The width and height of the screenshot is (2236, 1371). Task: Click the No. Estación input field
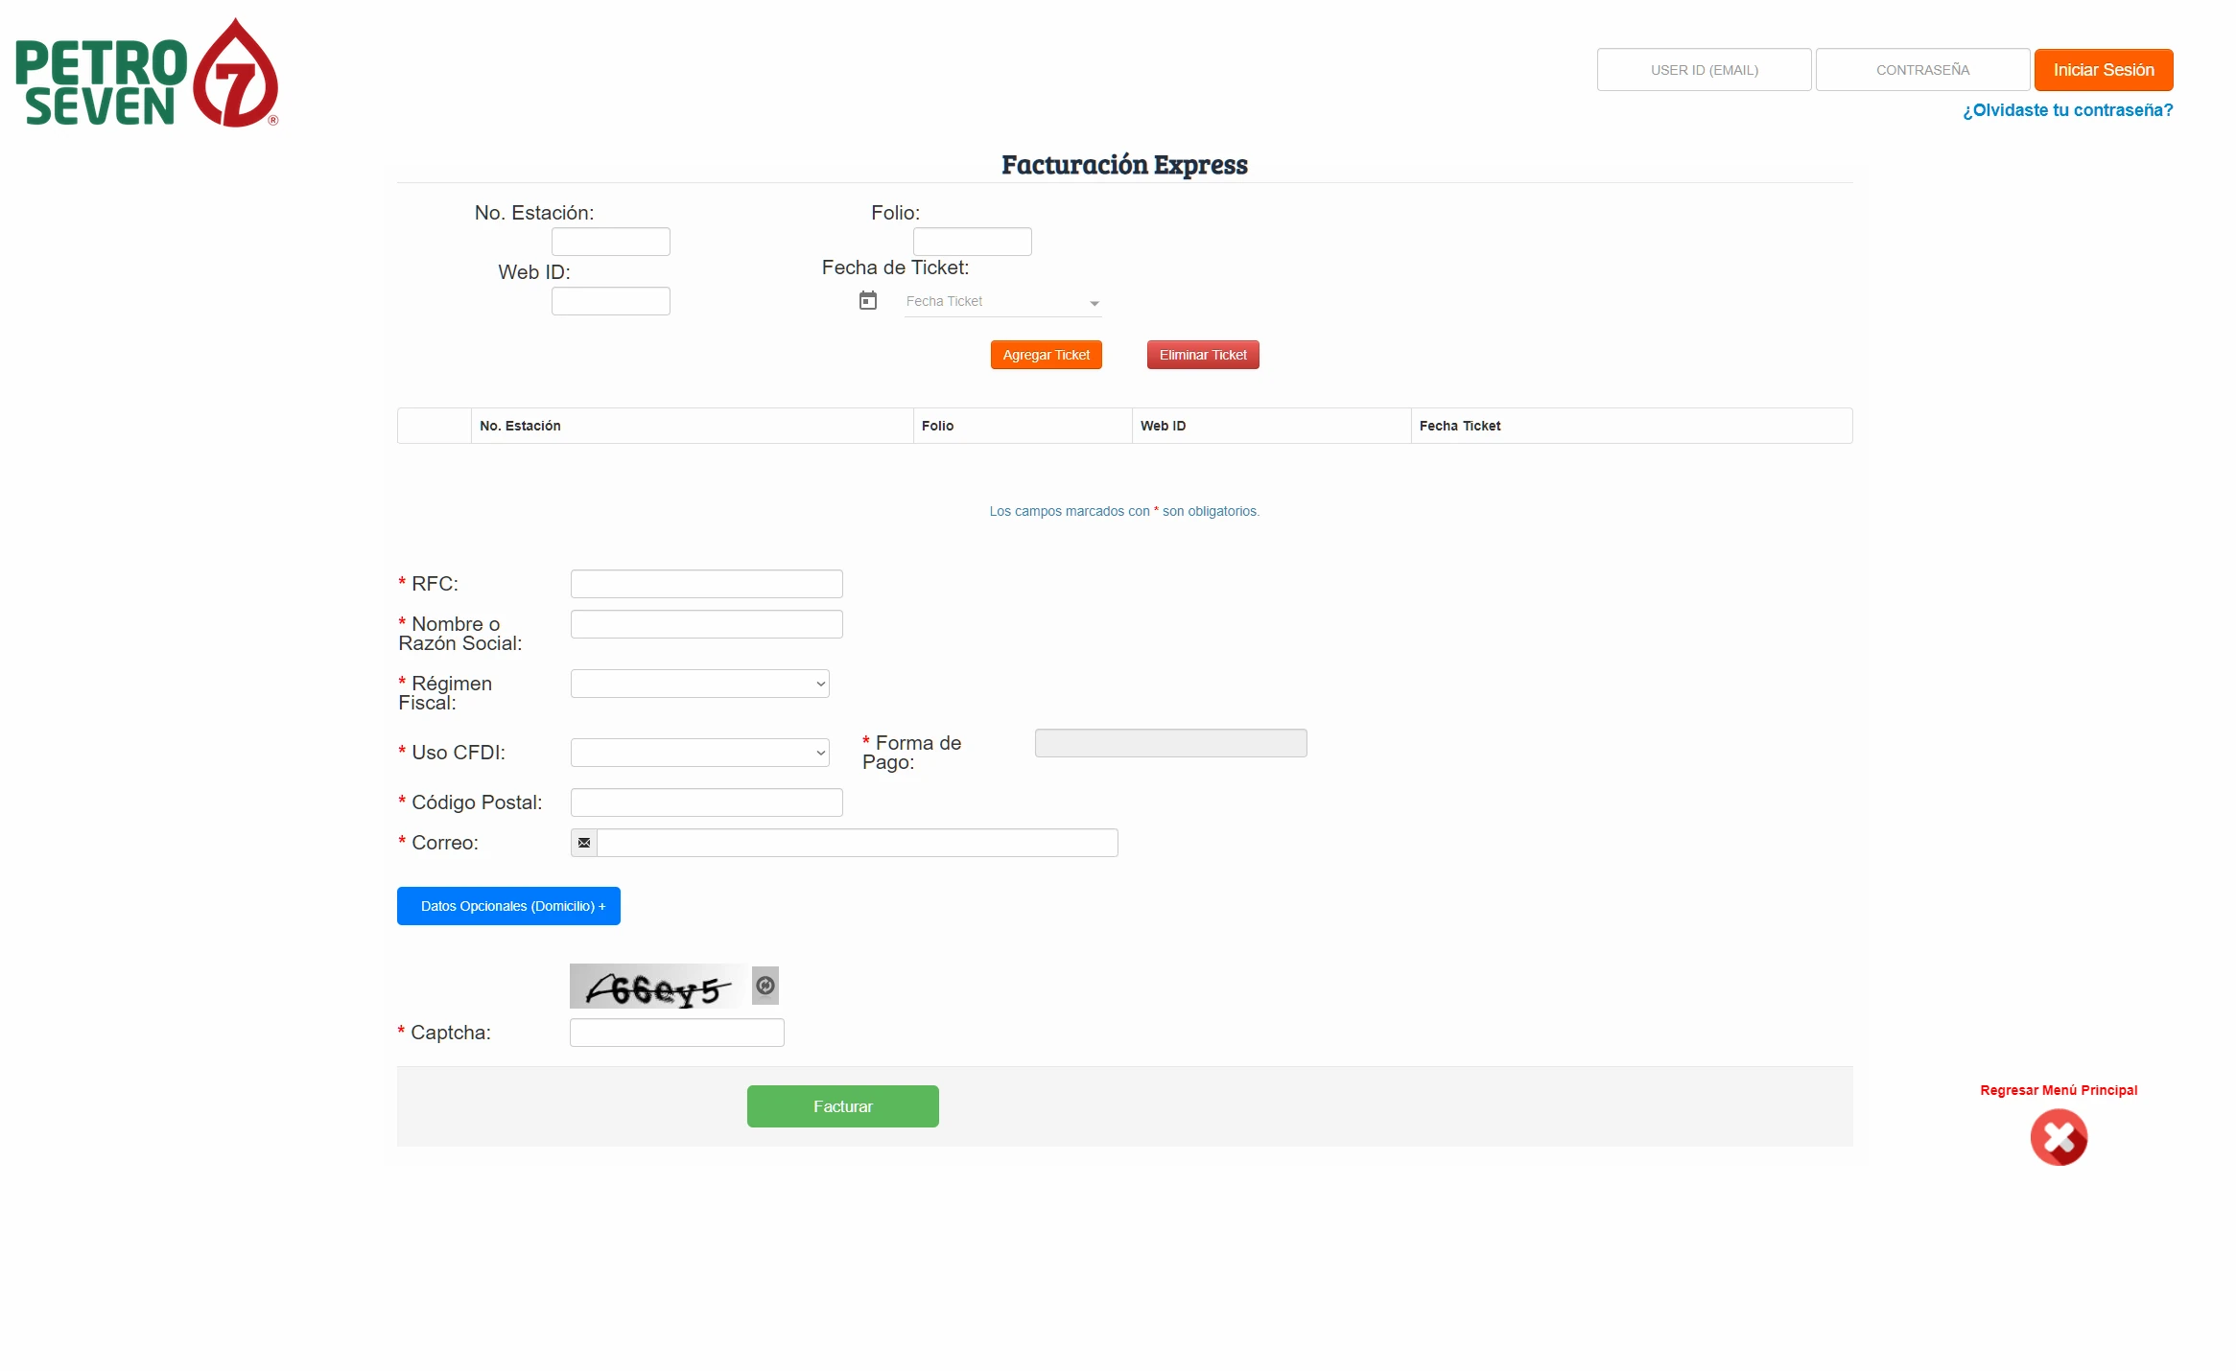pos(611,242)
